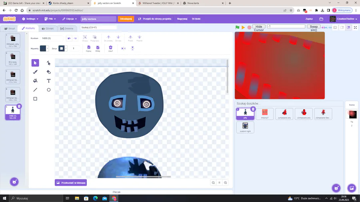Open the Edycja menu
This screenshot has height=202, width=360.
tap(69, 19)
